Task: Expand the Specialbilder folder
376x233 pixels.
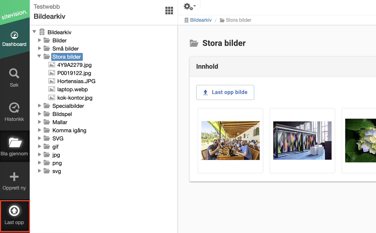Action: click(x=40, y=106)
